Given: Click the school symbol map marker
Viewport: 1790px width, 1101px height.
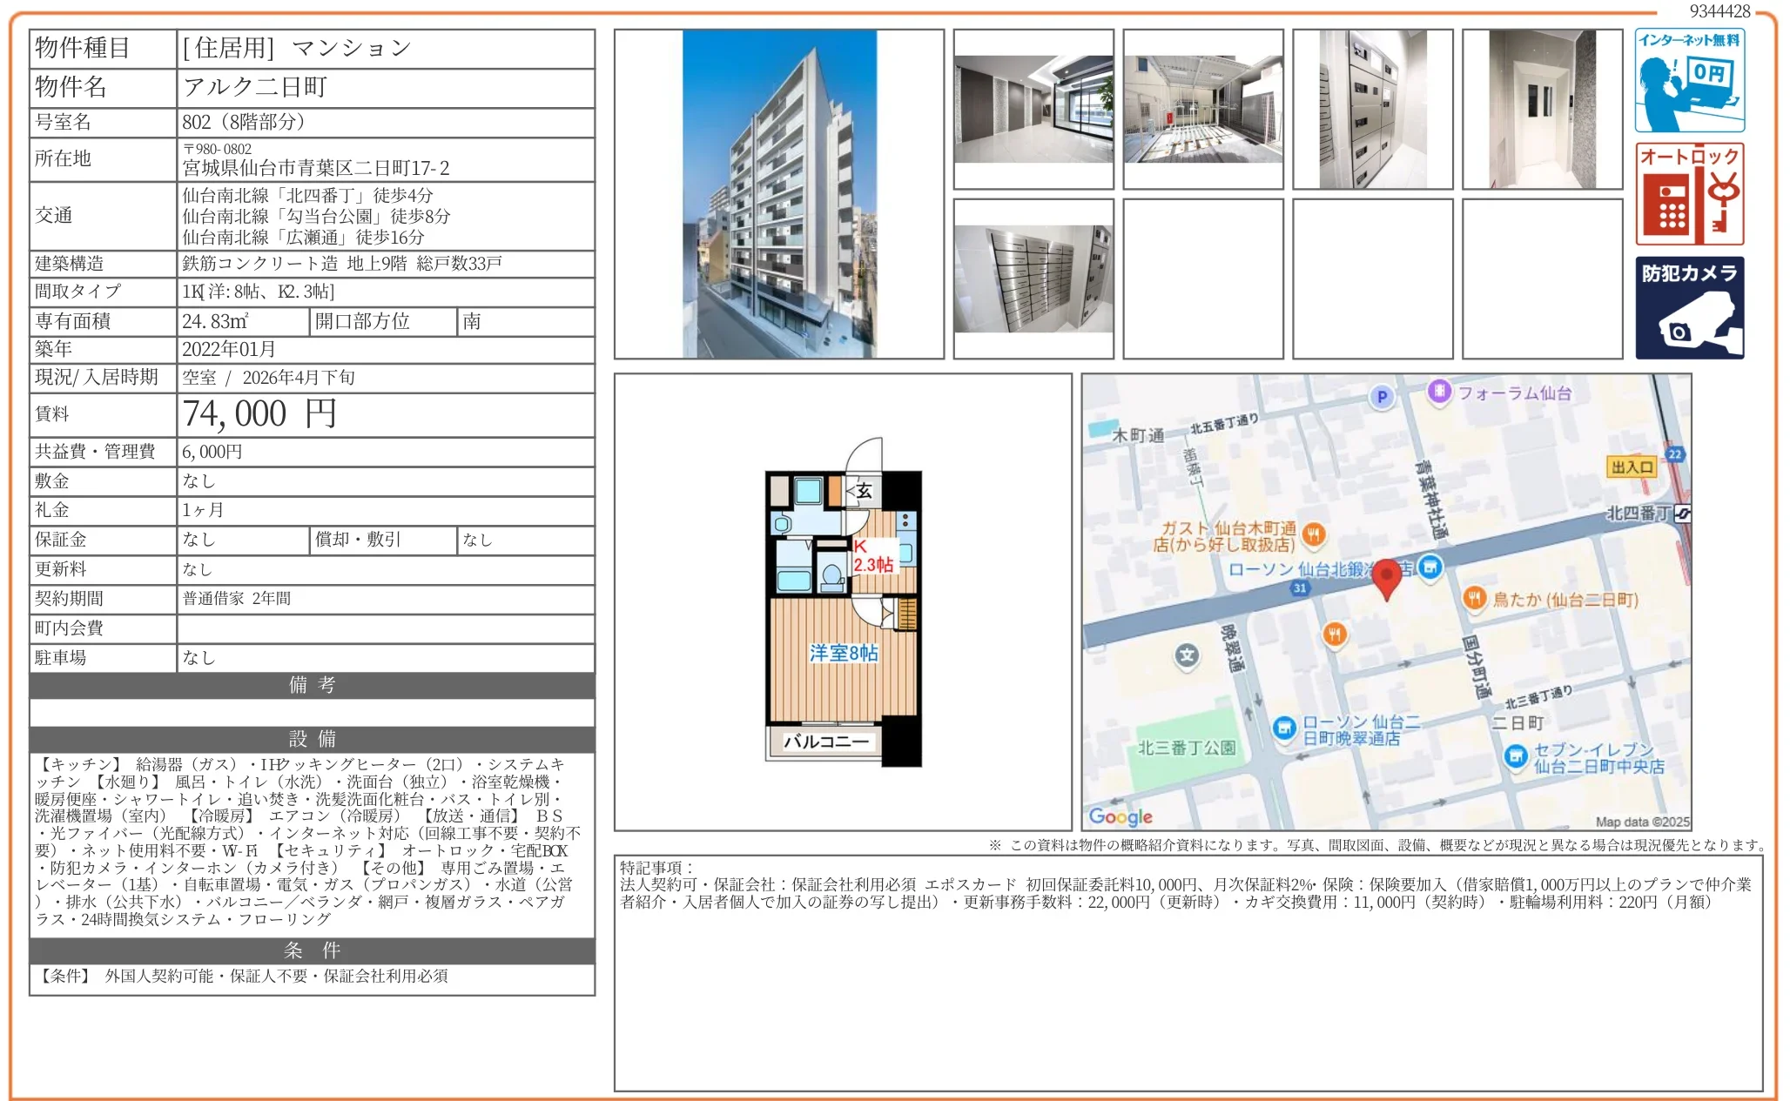Looking at the screenshot, I should 1187,655.
